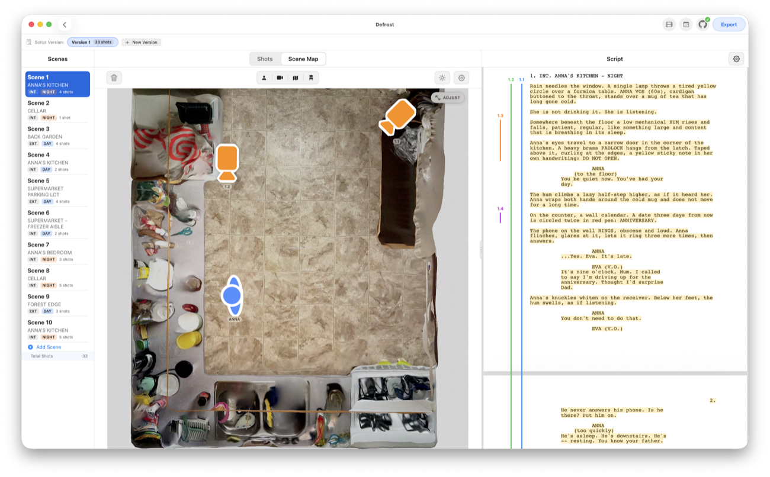Viewport: 770px width, 477px height.
Task: Open Scene 7 Anna's Bedroom
Action: pos(57,252)
